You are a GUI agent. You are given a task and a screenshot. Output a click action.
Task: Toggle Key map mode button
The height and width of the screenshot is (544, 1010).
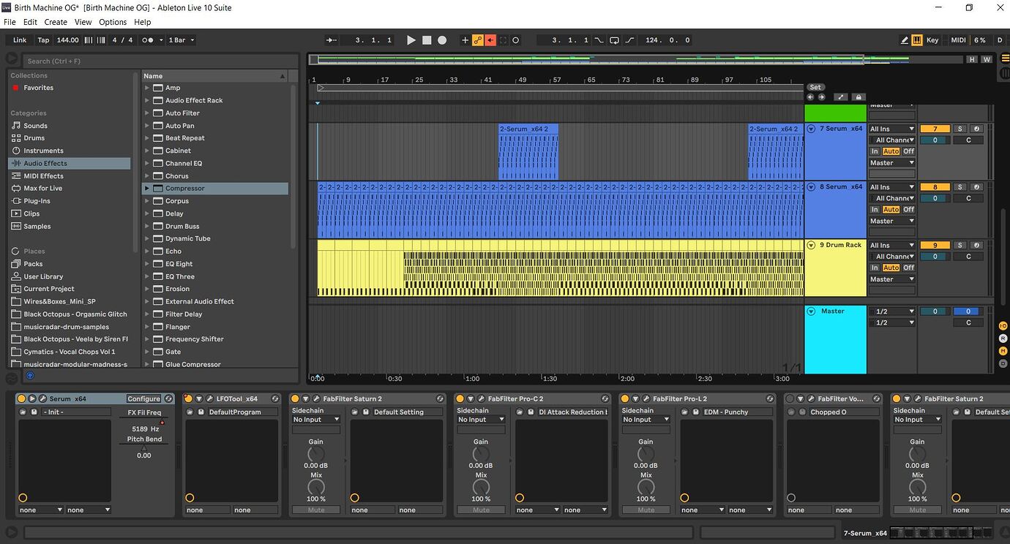click(932, 40)
